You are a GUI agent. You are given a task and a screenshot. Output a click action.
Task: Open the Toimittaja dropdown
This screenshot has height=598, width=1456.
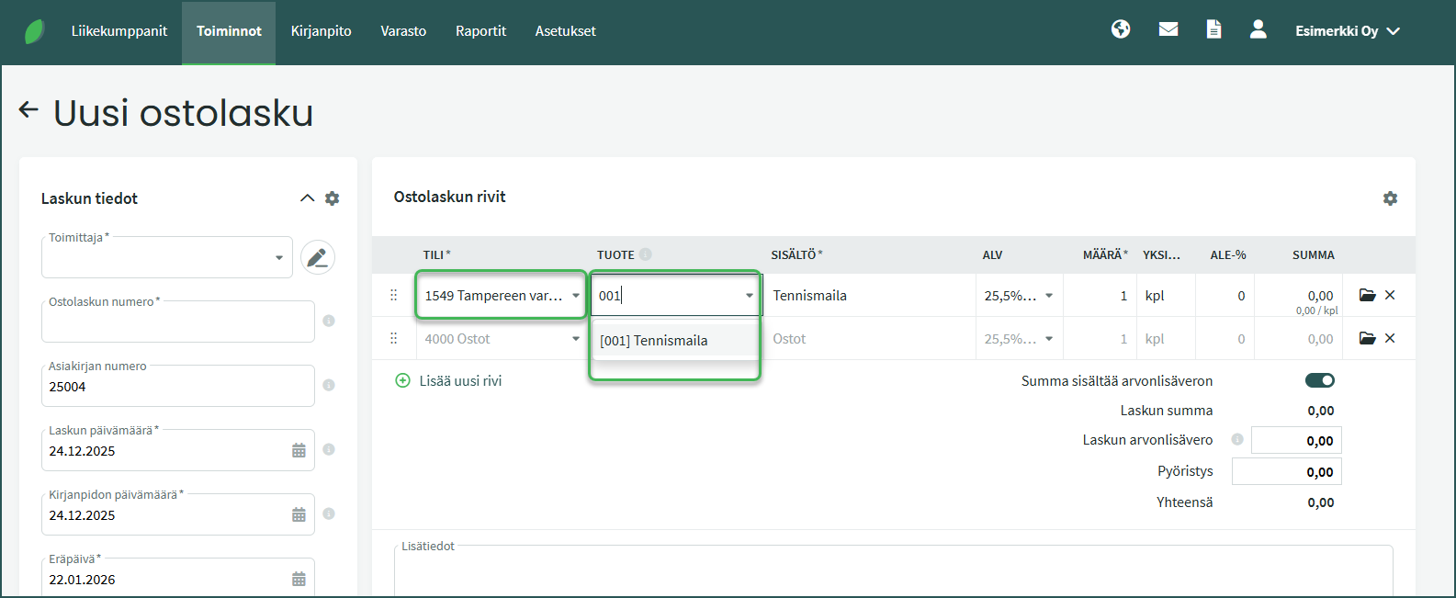(167, 258)
